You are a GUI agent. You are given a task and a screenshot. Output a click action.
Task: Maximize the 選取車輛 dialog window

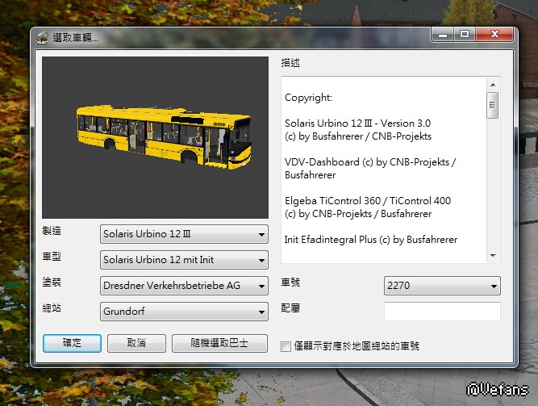464,34
